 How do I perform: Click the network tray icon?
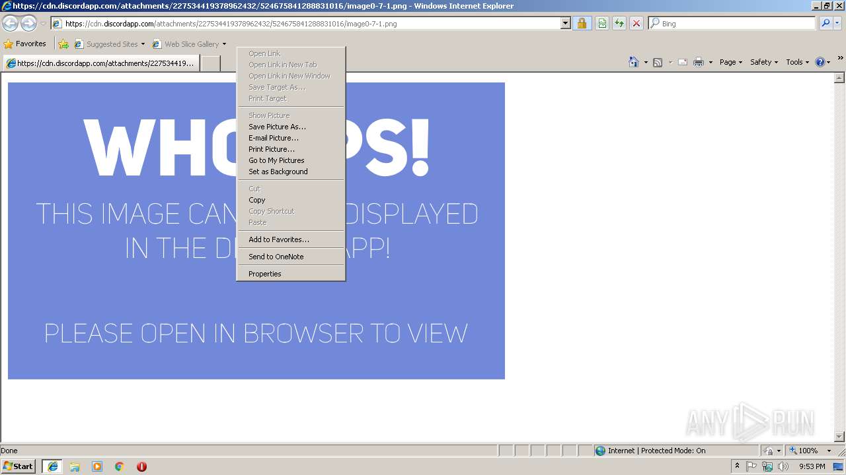point(767,466)
